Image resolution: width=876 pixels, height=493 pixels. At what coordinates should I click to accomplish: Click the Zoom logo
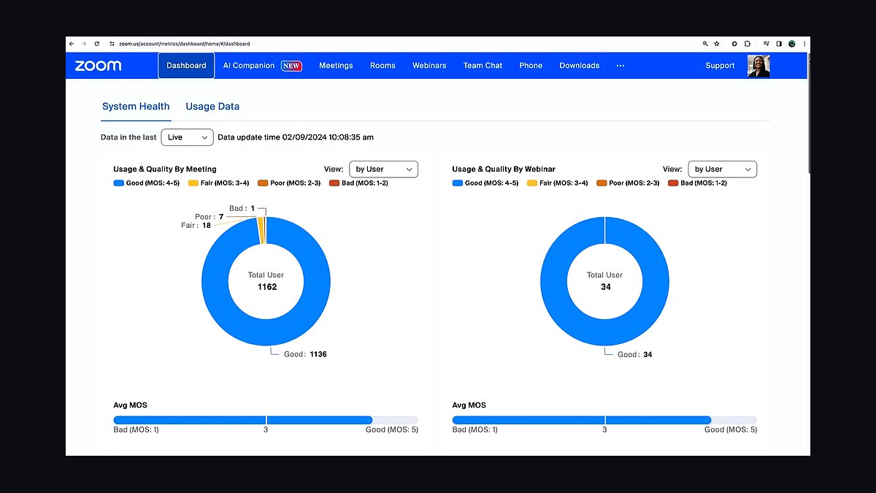point(98,66)
